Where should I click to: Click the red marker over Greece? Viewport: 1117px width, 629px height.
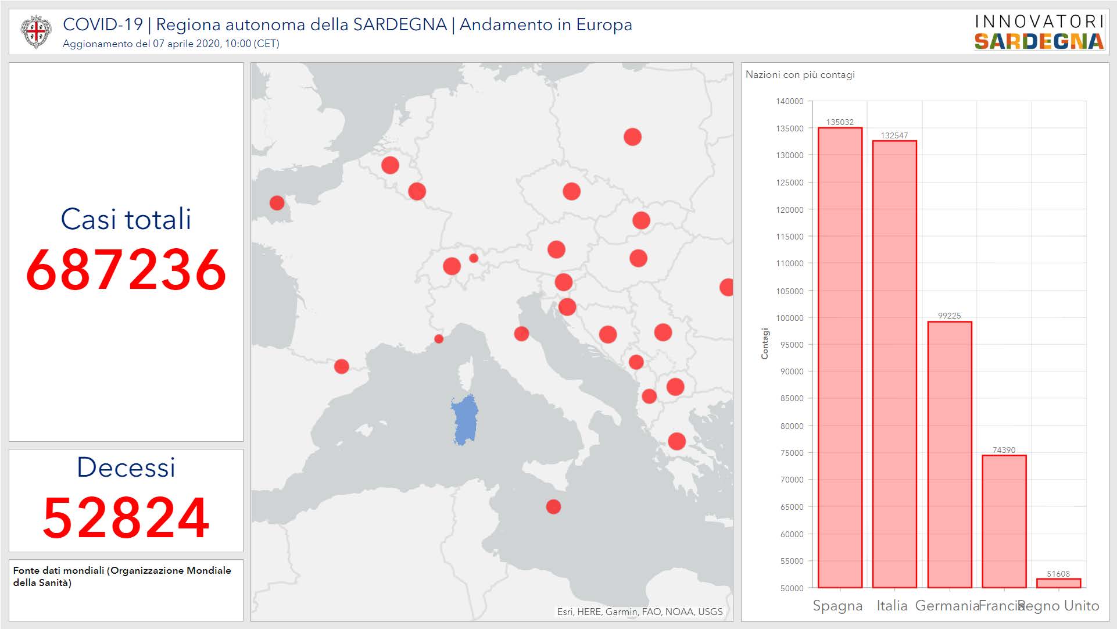click(x=676, y=441)
